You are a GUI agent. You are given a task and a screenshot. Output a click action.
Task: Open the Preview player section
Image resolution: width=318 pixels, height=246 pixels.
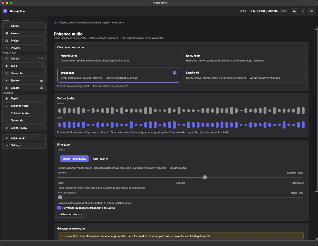24,48
